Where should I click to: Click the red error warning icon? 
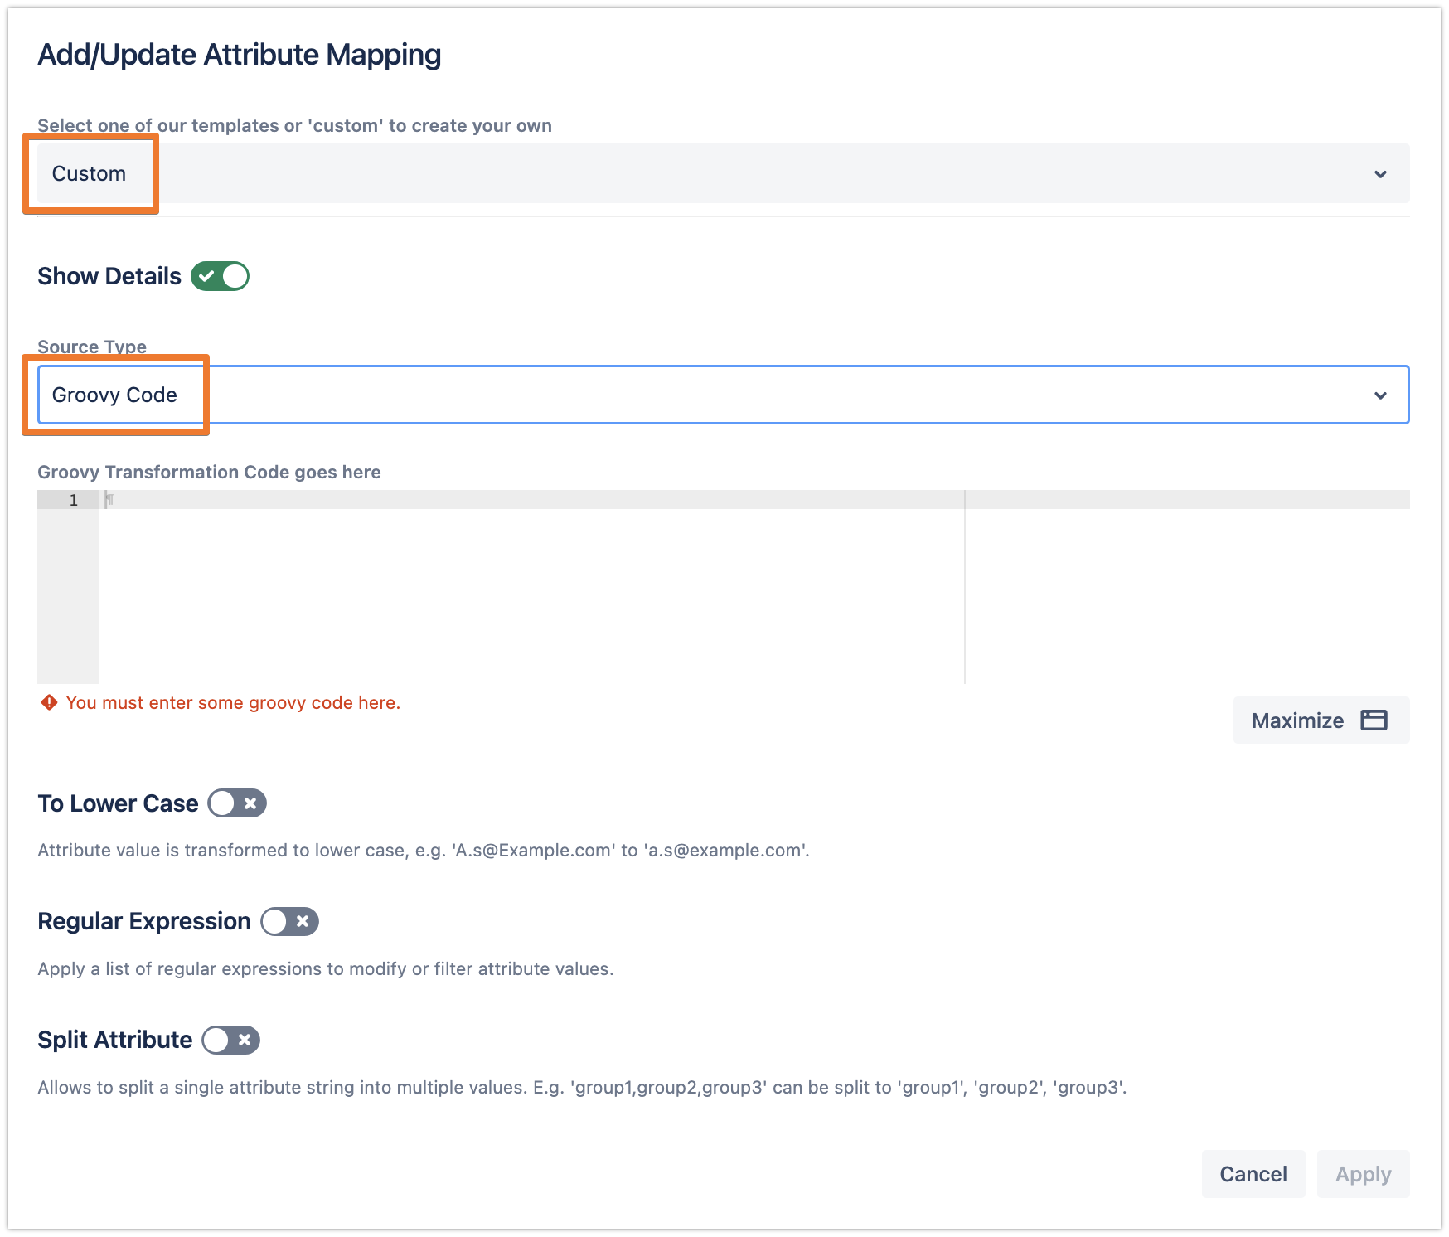tap(50, 703)
